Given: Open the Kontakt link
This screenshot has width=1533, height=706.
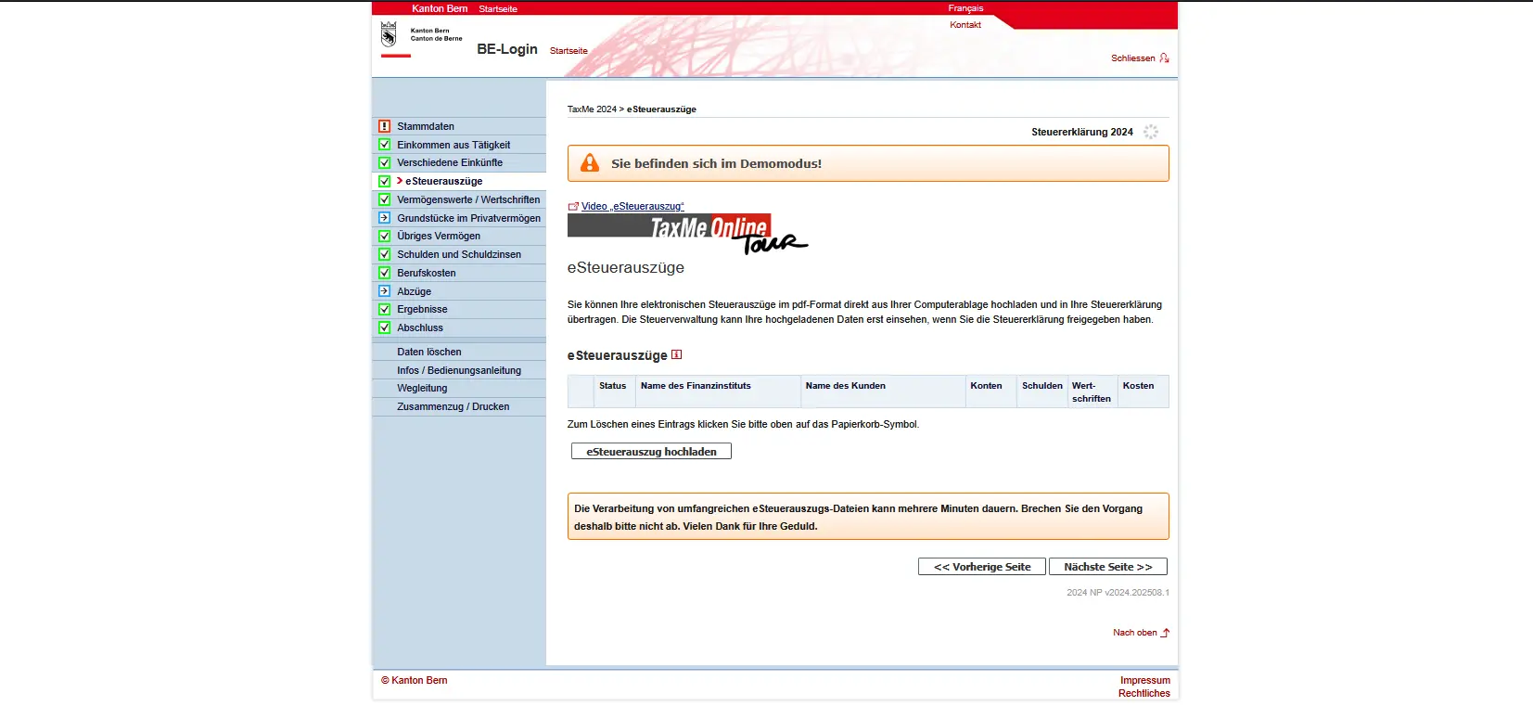Looking at the screenshot, I should [965, 25].
